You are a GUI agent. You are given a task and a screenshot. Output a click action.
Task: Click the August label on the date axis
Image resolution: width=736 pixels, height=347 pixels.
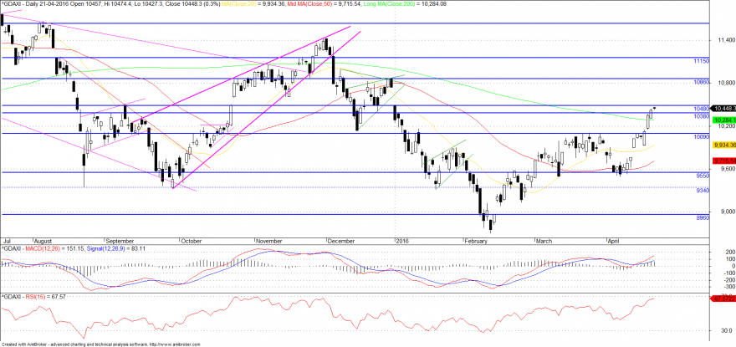tap(43, 241)
